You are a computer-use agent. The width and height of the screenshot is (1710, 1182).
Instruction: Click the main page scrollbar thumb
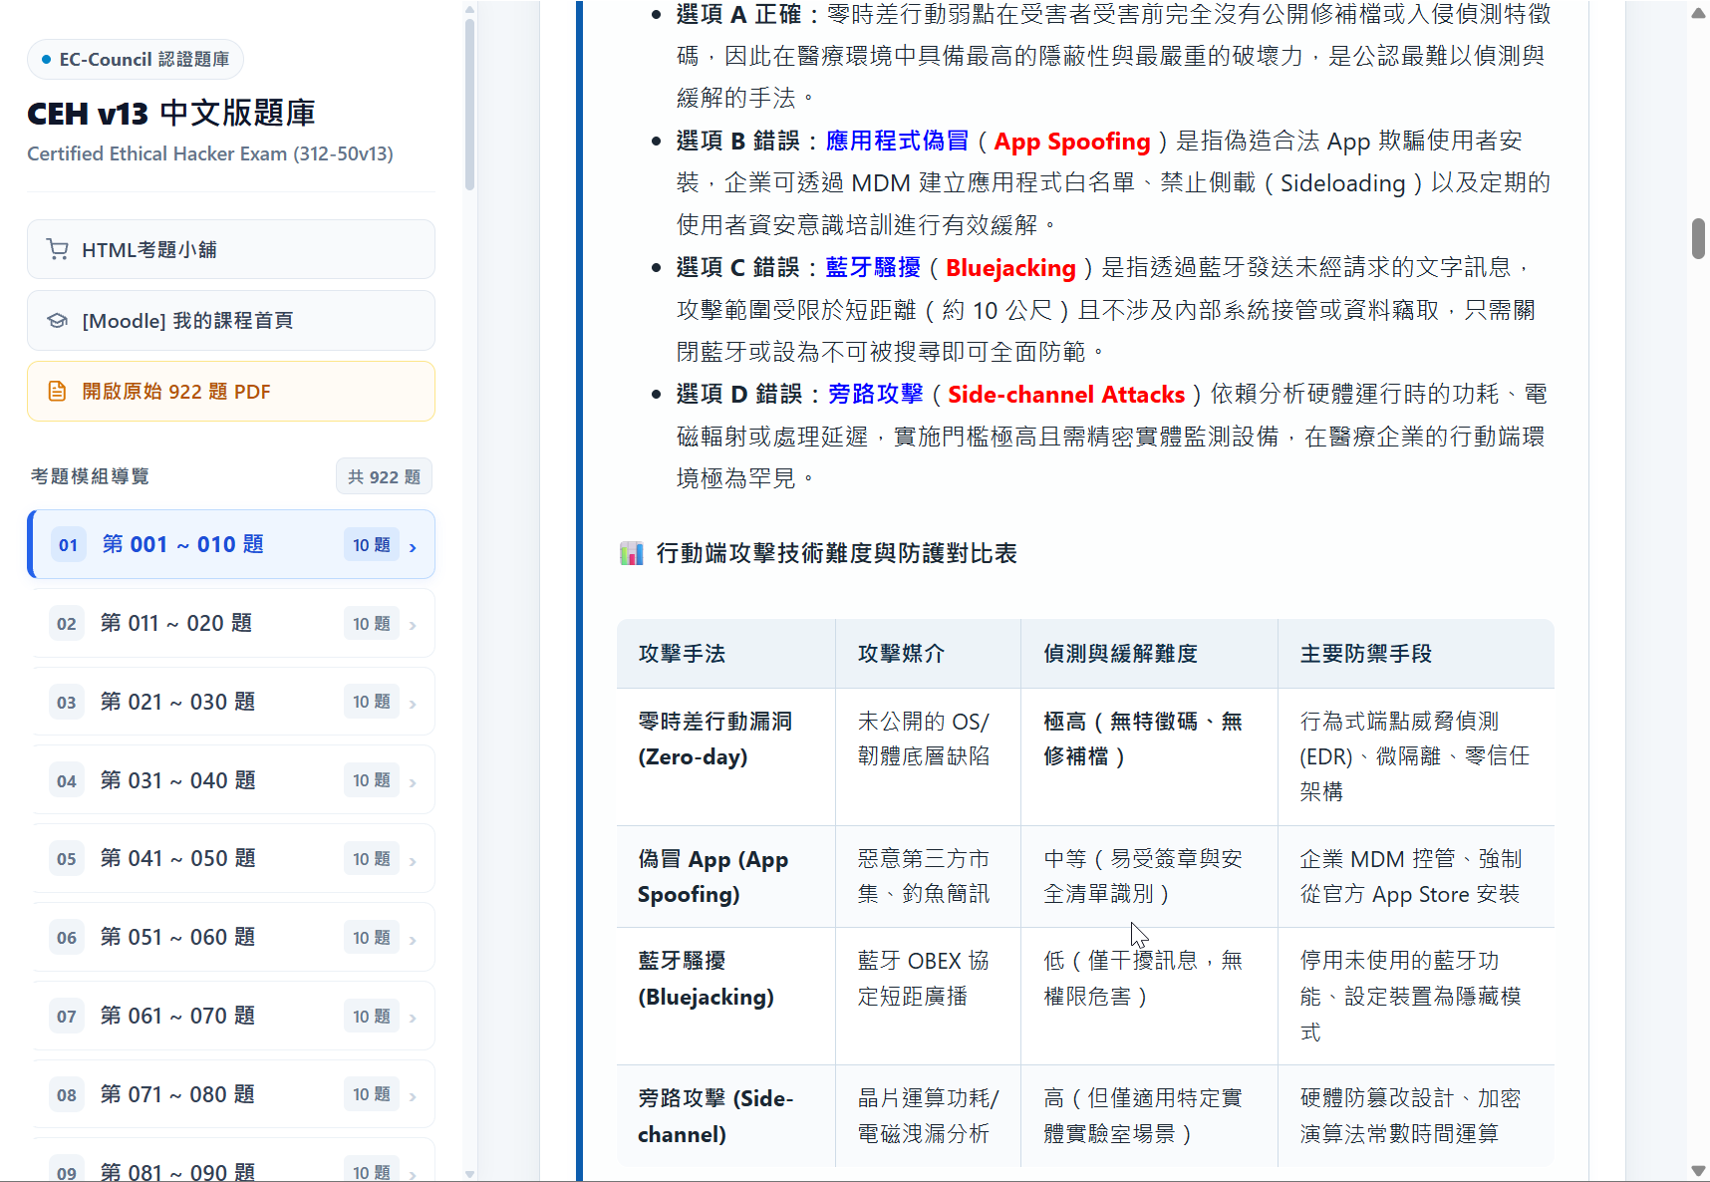[x=1698, y=238]
